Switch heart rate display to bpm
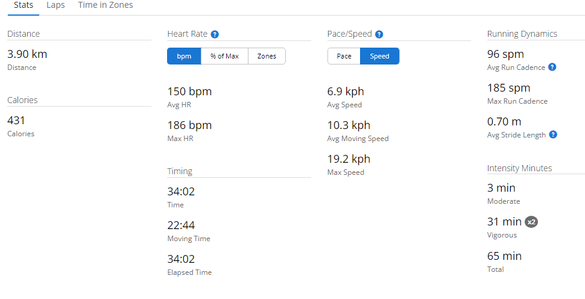Screen dimensions: 585x299 (x=184, y=56)
